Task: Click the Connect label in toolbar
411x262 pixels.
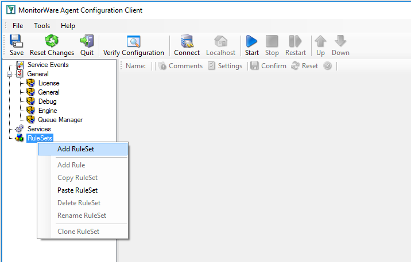Action: pyautogui.click(x=187, y=53)
